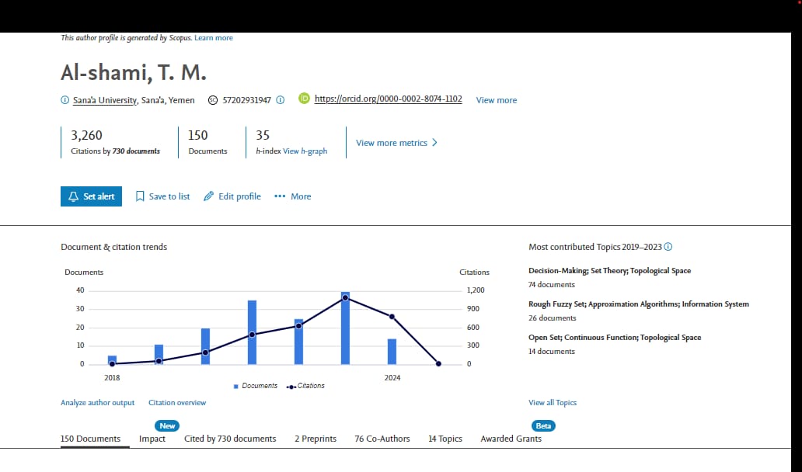Click the bookmark icon for Save to list

click(x=140, y=196)
